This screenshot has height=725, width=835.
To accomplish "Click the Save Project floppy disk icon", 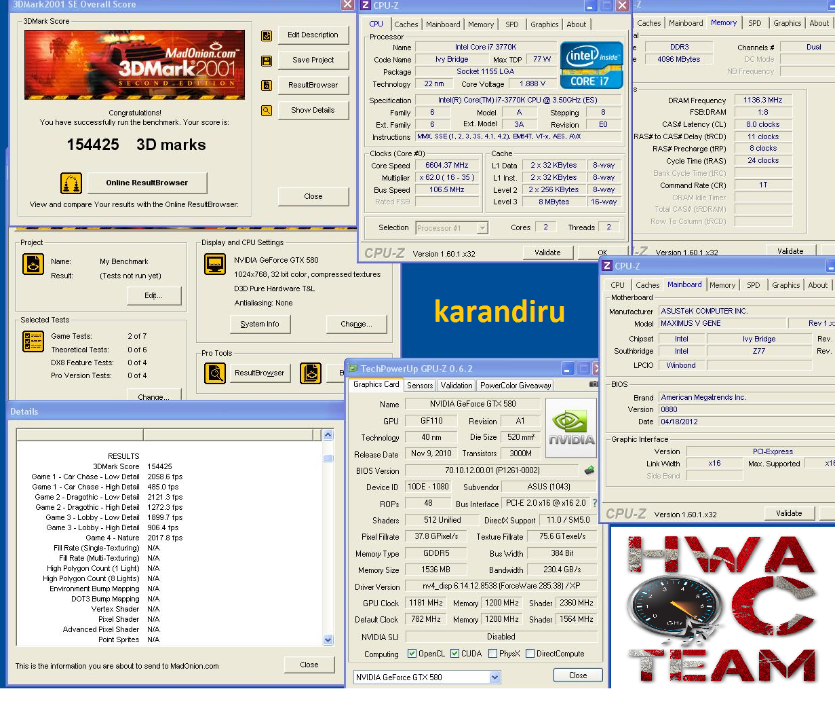I will pyautogui.click(x=267, y=61).
